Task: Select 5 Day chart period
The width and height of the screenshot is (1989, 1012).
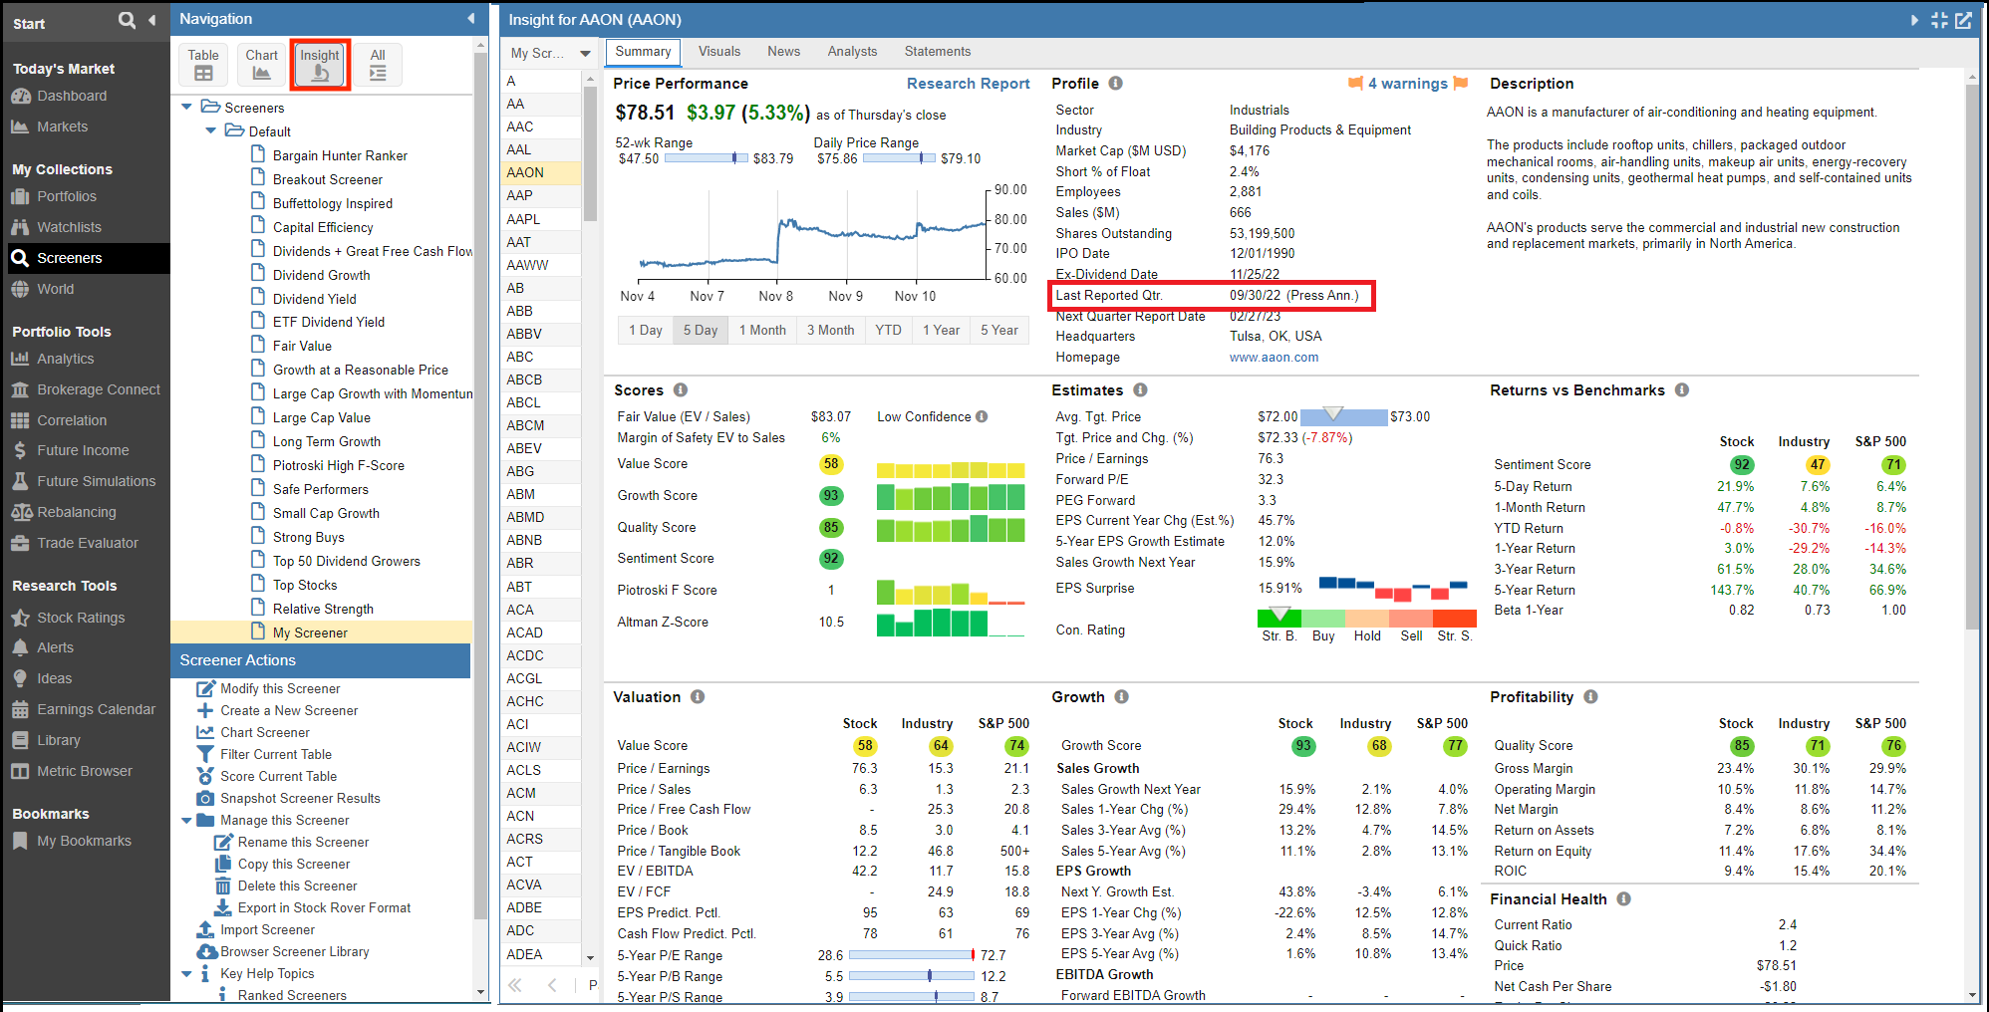Action: [x=700, y=330]
